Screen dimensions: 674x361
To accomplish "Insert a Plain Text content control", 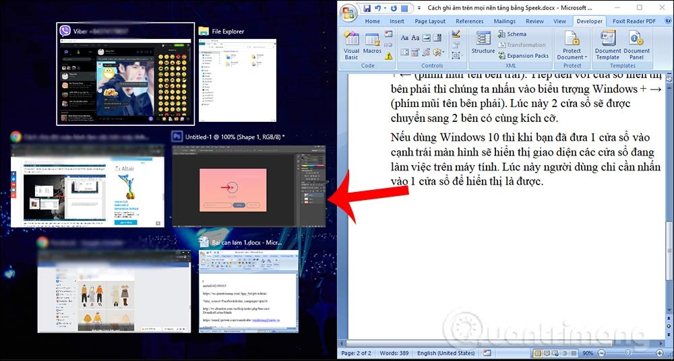I will pos(415,38).
